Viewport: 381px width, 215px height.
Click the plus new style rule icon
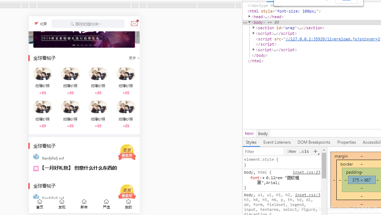315,151
